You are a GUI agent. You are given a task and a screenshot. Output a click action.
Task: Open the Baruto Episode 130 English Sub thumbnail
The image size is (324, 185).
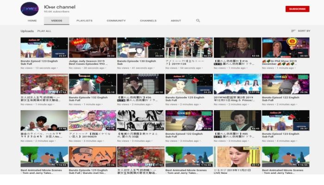pyautogui.click(x=141, y=48)
